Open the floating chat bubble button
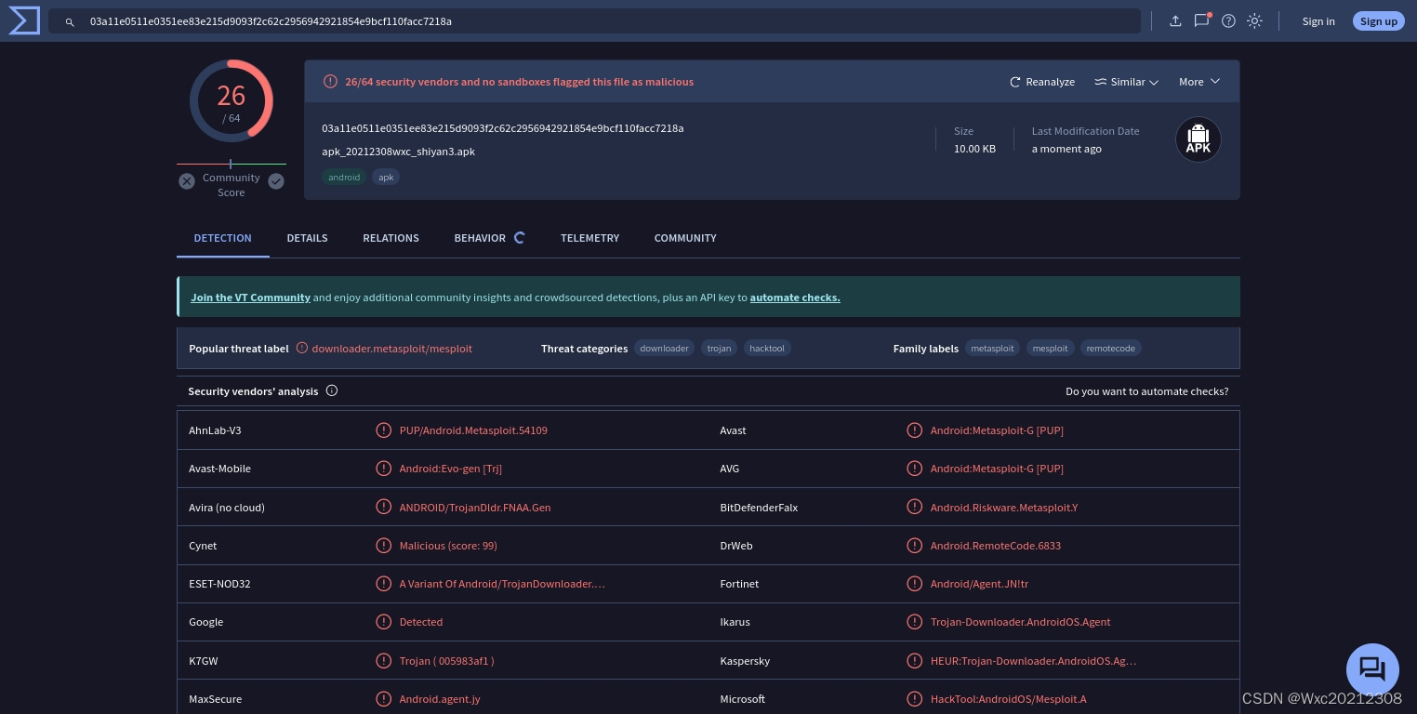 click(1372, 669)
